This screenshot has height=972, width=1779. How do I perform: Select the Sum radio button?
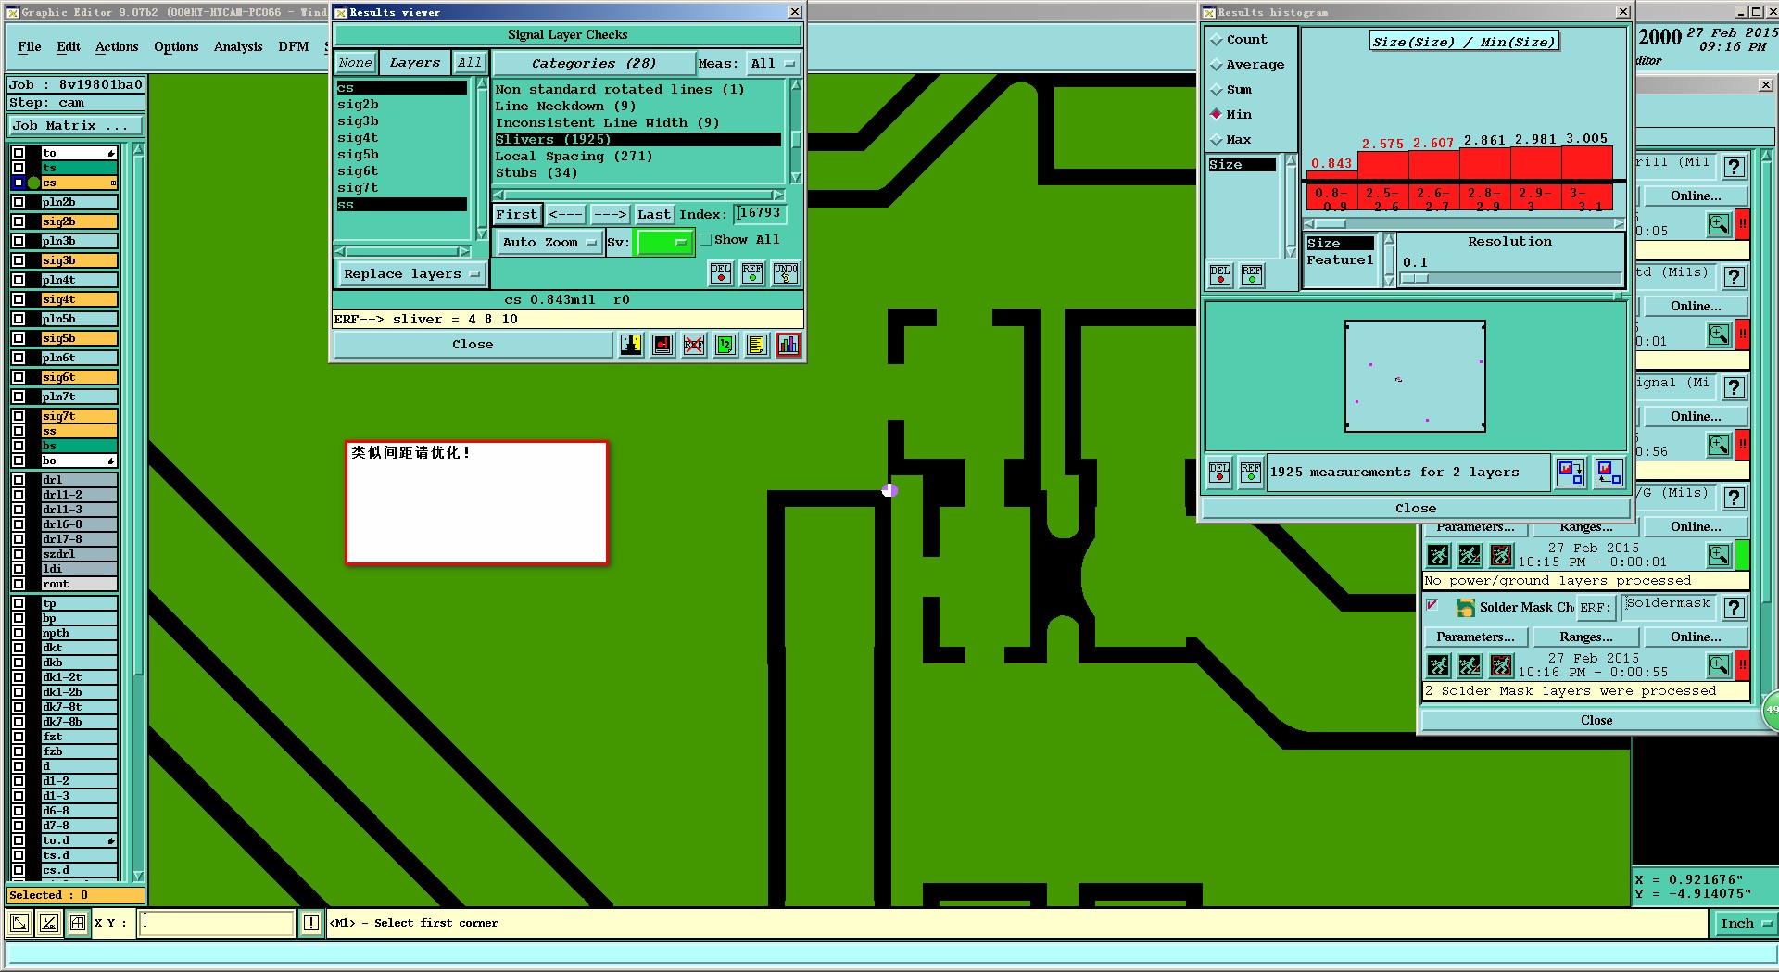tap(1217, 90)
